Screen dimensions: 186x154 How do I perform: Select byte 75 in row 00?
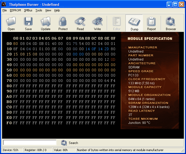click(75, 44)
